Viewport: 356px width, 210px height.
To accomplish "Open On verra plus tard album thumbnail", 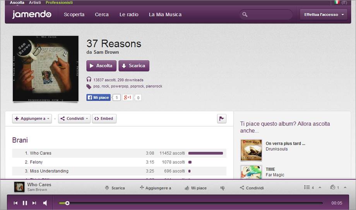I will 251,150.
